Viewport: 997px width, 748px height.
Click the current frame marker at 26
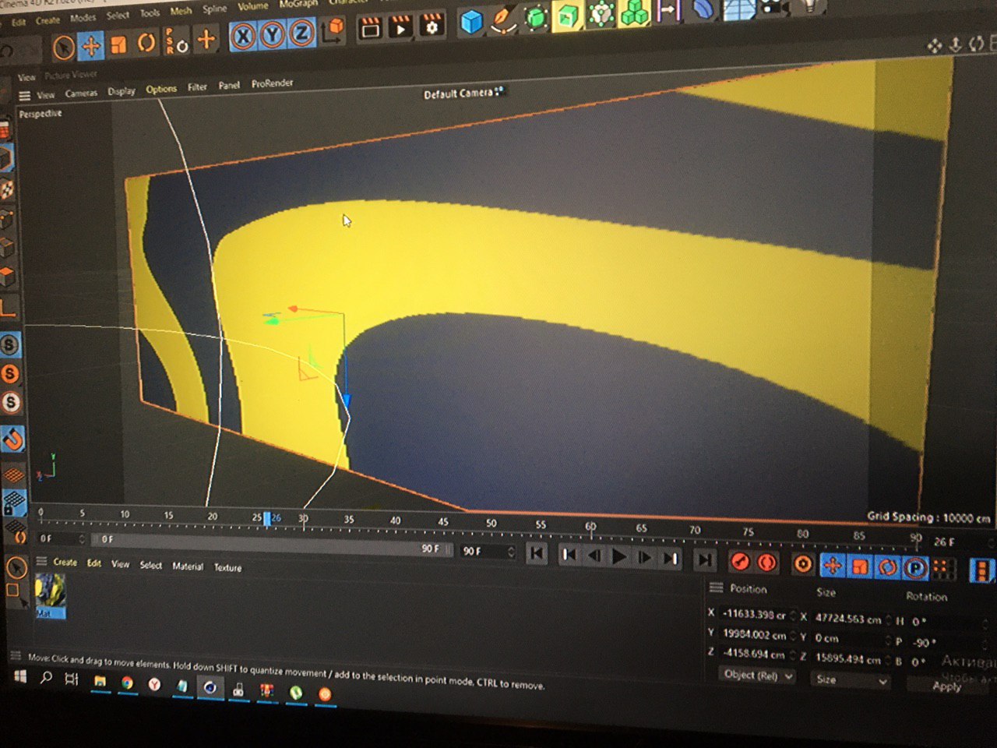(267, 518)
